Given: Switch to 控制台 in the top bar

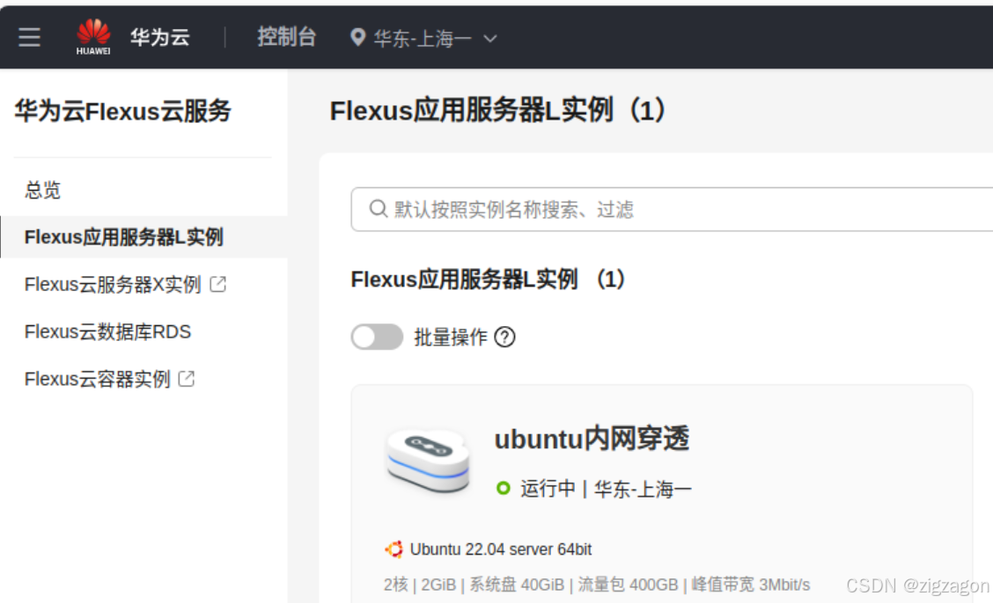Looking at the screenshot, I should coord(286,37).
